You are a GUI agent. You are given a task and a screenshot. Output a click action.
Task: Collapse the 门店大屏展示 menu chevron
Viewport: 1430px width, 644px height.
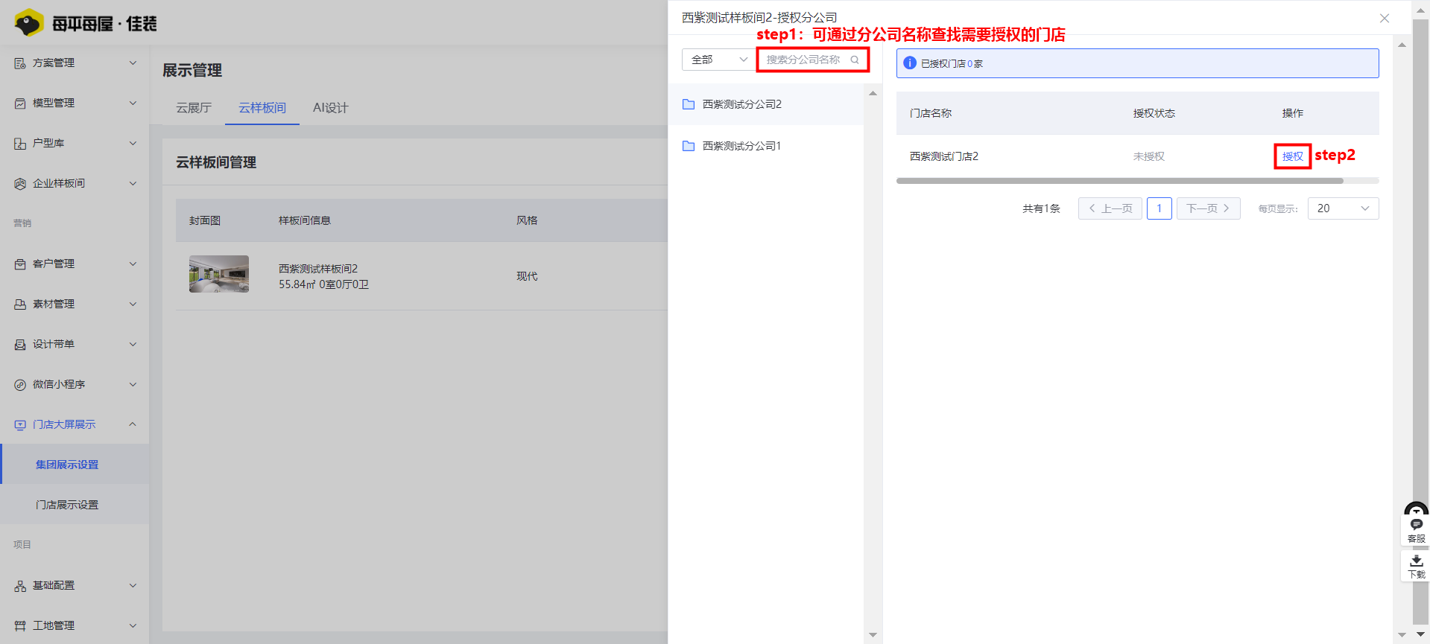tap(133, 424)
